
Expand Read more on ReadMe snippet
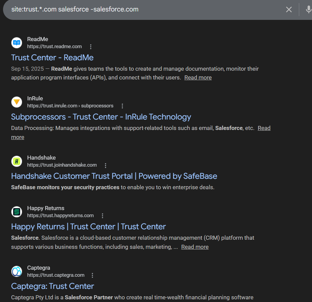pos(198,77)
